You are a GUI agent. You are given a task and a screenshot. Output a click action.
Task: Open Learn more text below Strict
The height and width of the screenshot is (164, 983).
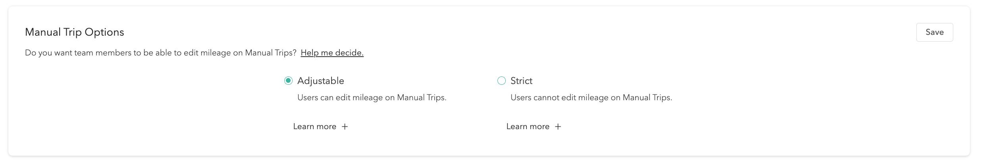point(528,127)
